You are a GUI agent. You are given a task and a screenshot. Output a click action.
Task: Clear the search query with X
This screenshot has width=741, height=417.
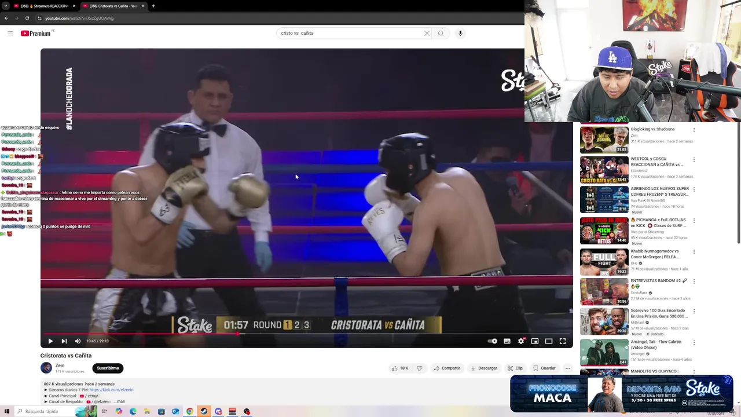pos(427,33)
